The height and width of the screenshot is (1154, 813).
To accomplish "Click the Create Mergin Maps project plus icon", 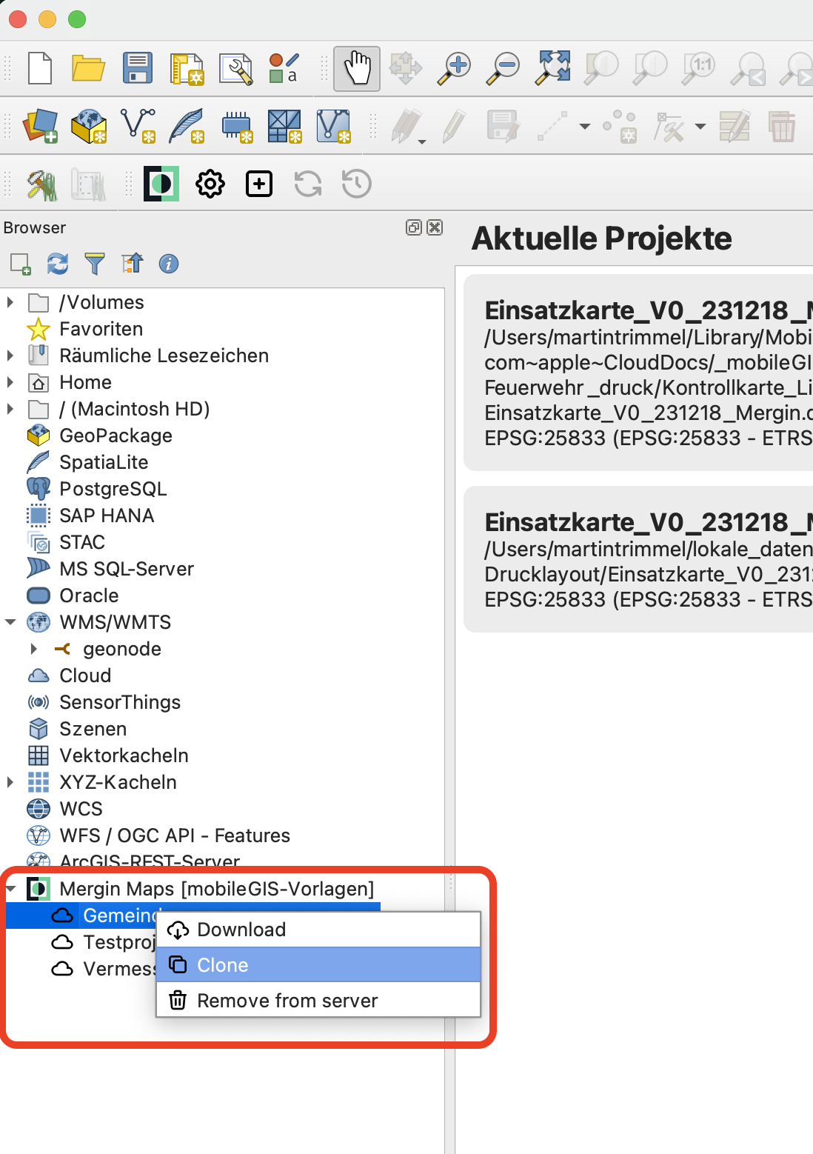I will click(259, 184).
